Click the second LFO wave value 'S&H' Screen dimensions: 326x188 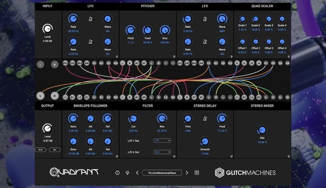[x=222, y=31]
